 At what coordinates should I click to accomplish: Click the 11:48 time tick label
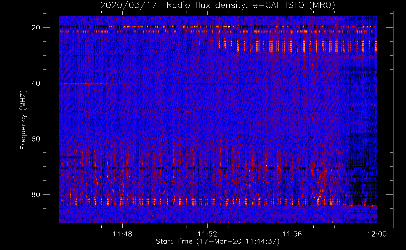(122, 234)
